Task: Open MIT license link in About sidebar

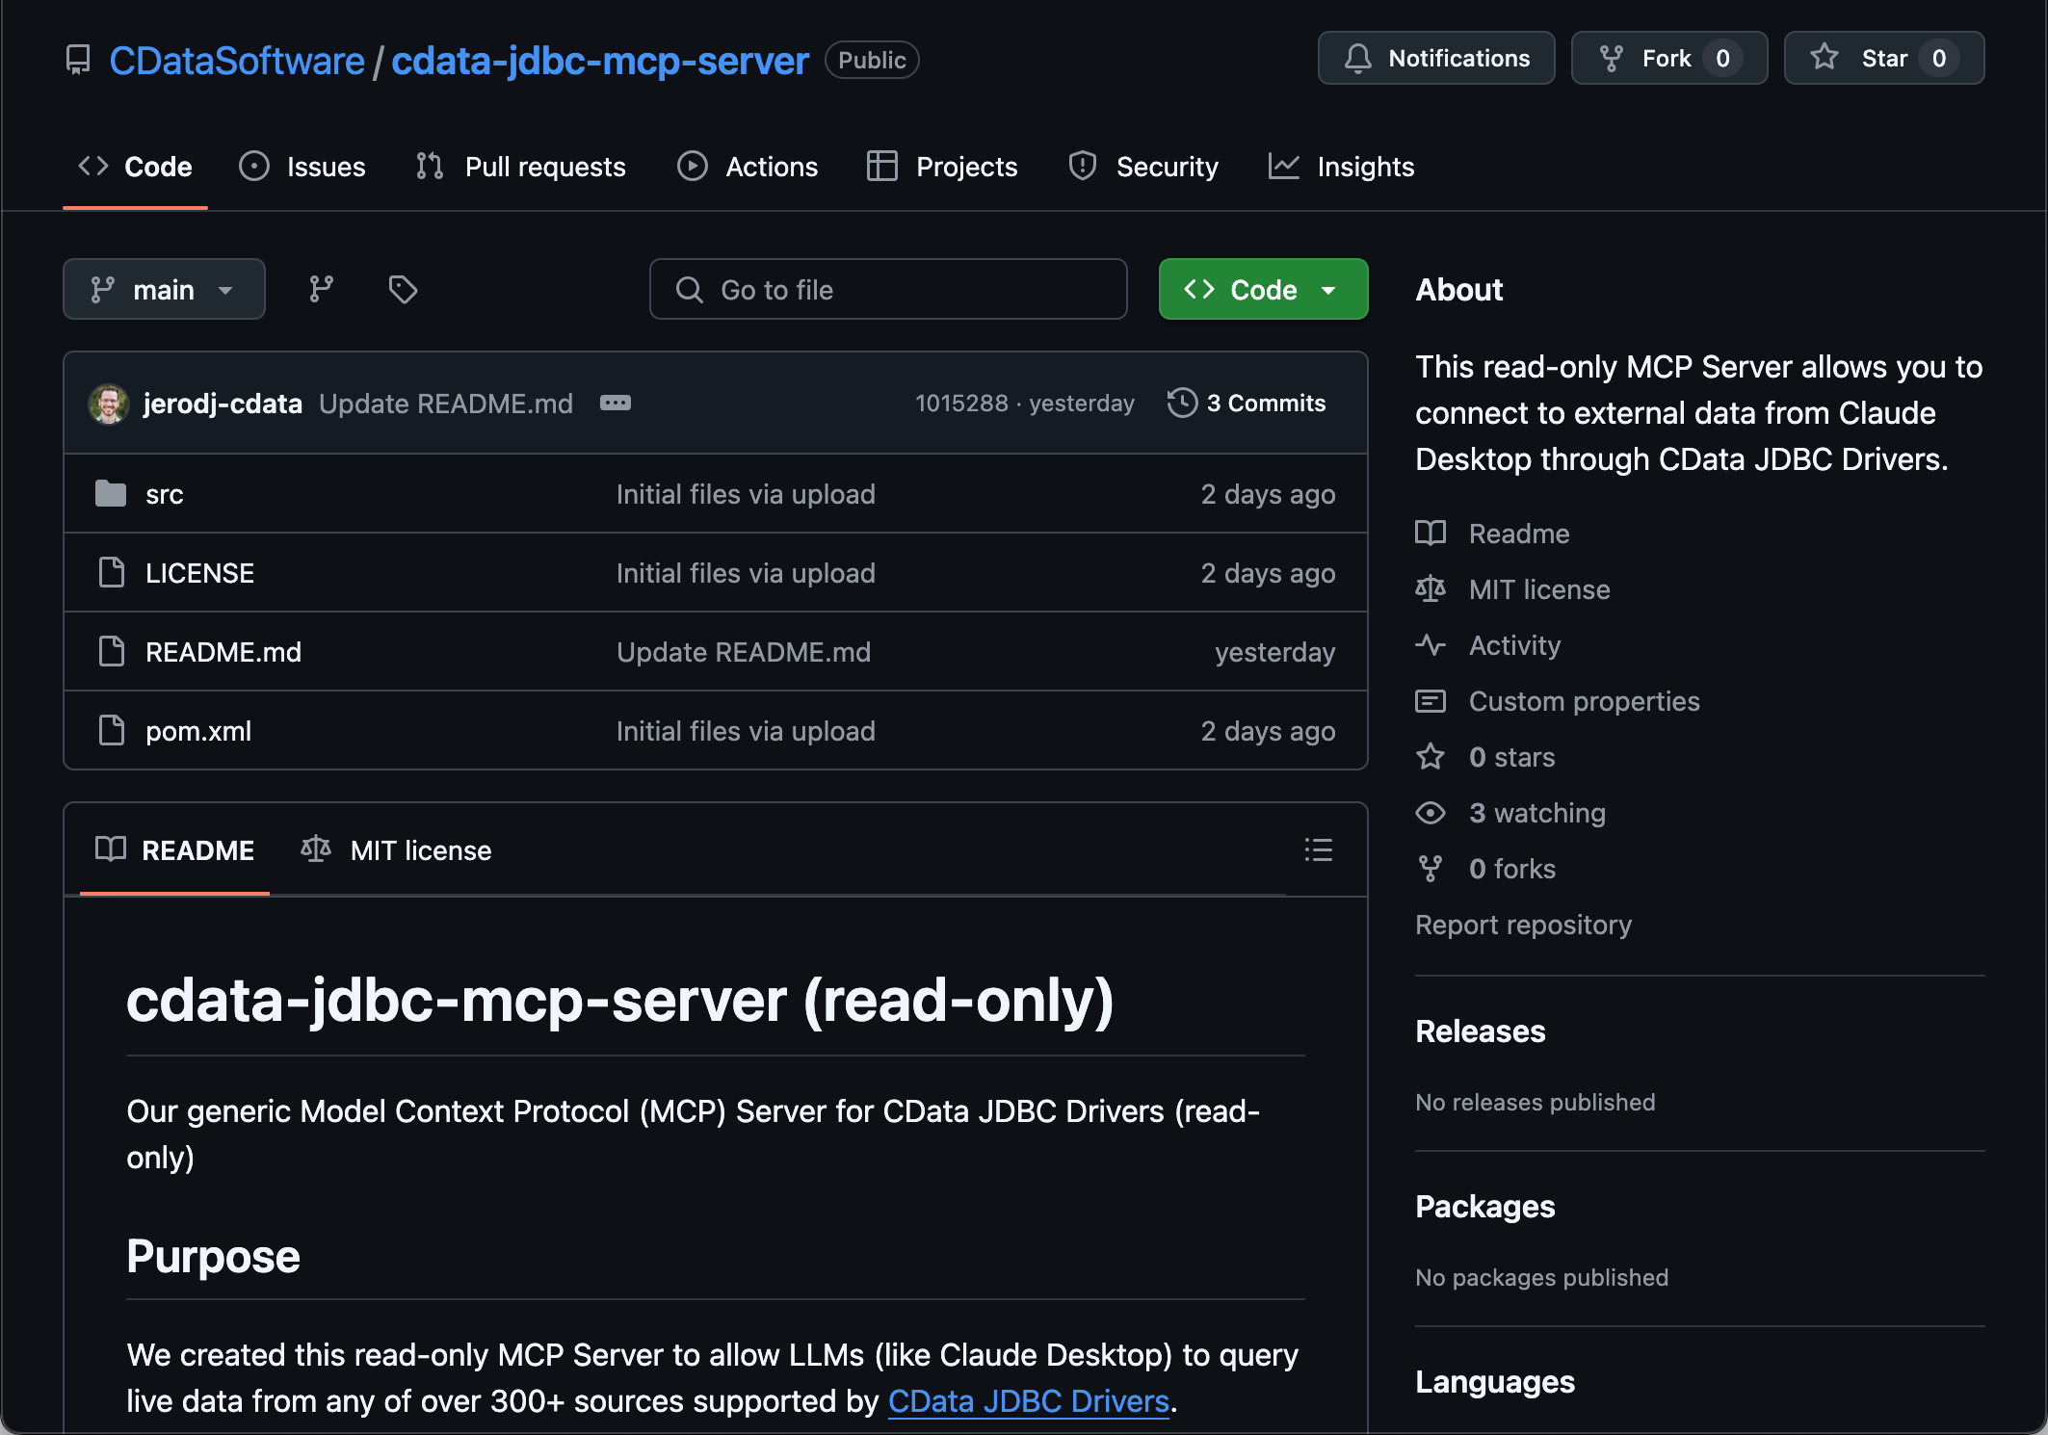Action: pyautogui.click(x=1539, y=589)
